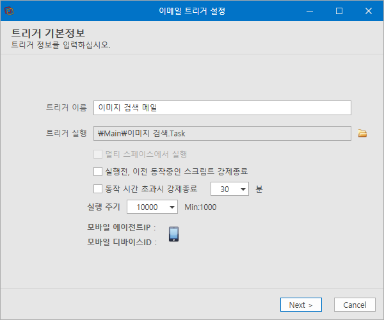Toggle the 멀티 스페이스에서 실행 checkbox

pyautogui.click(x=98, y=154)
